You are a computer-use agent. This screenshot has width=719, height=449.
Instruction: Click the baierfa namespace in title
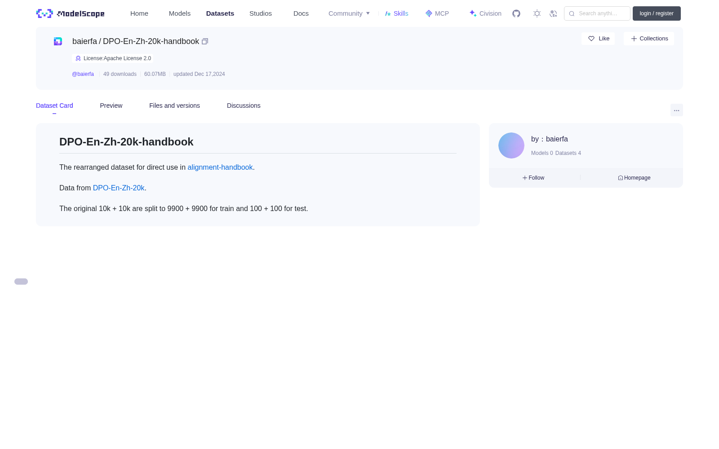coord(84,41)
